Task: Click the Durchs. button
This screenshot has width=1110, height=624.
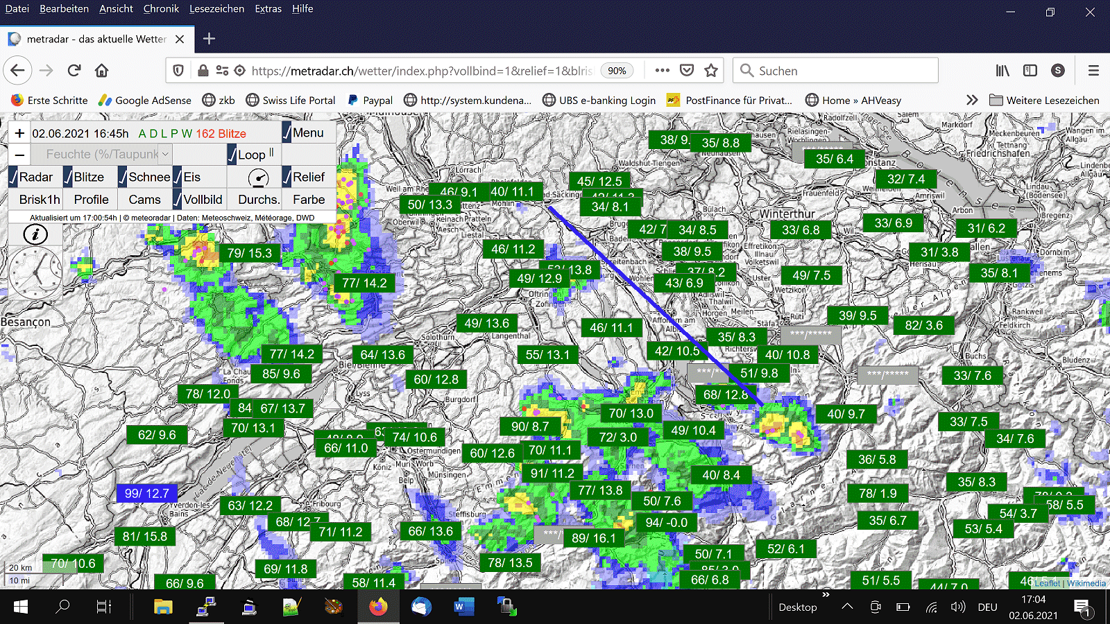Action: tap(258, 200)
